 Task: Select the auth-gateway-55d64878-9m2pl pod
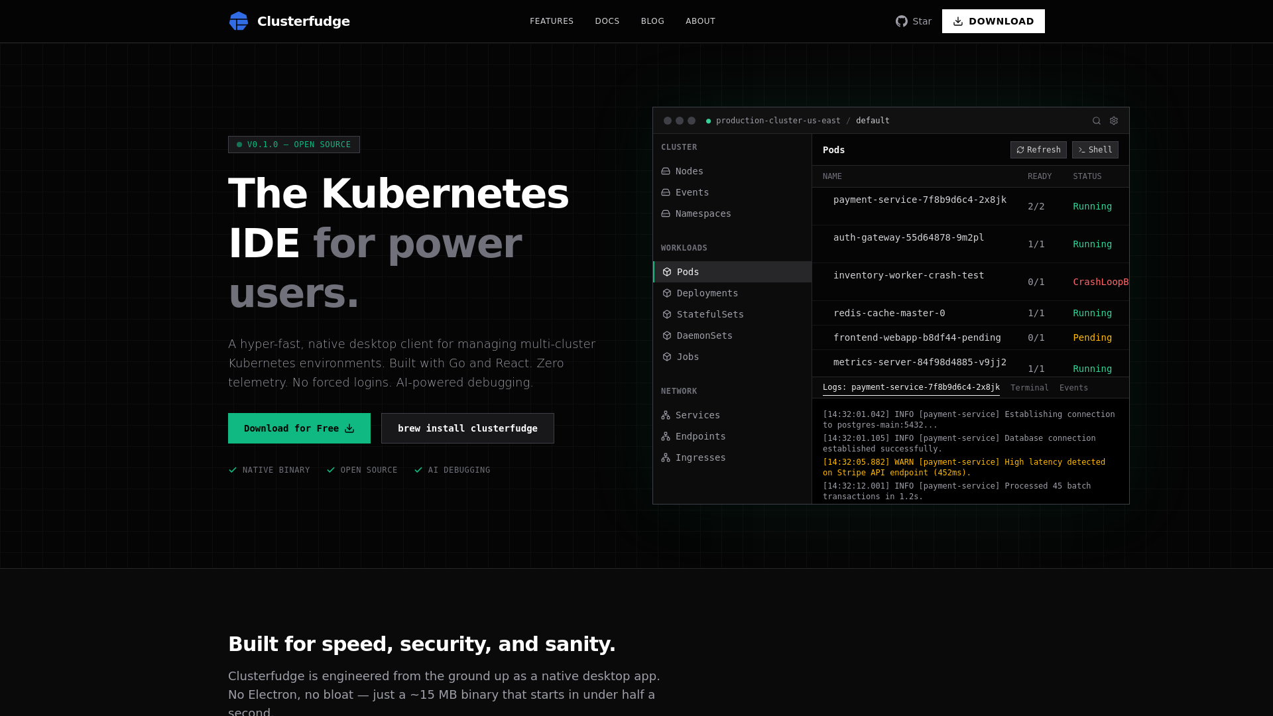pyautogui.click(x=971, y=244)
